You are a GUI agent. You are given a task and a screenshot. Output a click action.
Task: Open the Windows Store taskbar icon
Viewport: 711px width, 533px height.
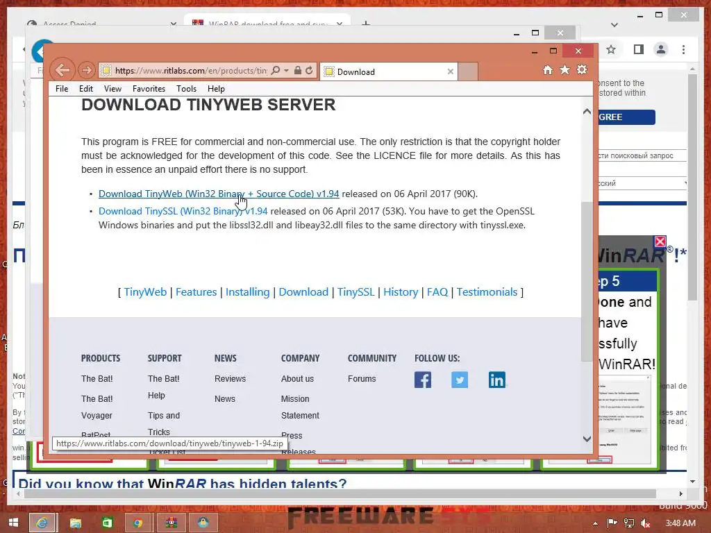click(107, 523)
